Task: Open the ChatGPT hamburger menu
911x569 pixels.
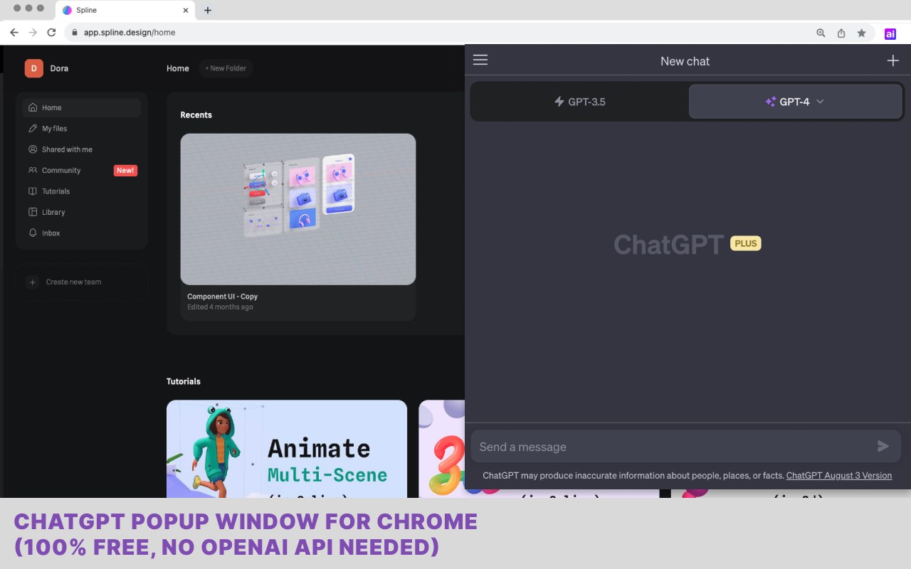Action: pyautogui.click(x=480, y=60)
